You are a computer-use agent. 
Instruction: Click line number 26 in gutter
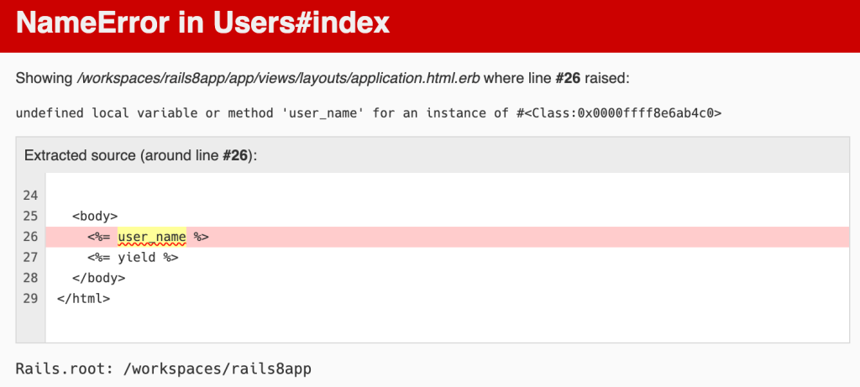click(x=30, y=237)
